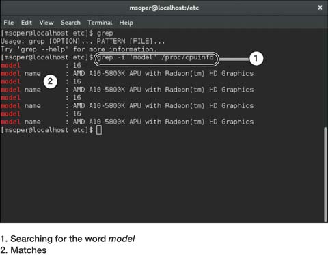Click the last 'model name' output line
328x255 pixels.
point(127,122)
